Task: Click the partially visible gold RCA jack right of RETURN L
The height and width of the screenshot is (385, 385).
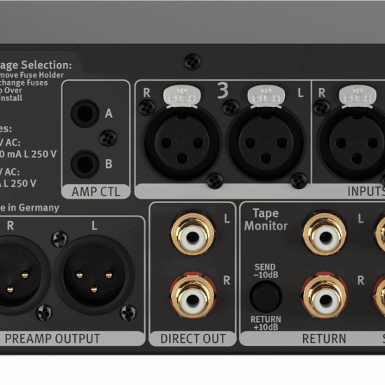Action: 379,234
